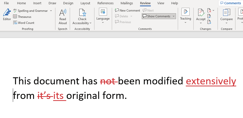This screenshot has width=243, height=118.
Task: Go to the previous tracked change
Action: pyautogui.click(x=209, y=16)
